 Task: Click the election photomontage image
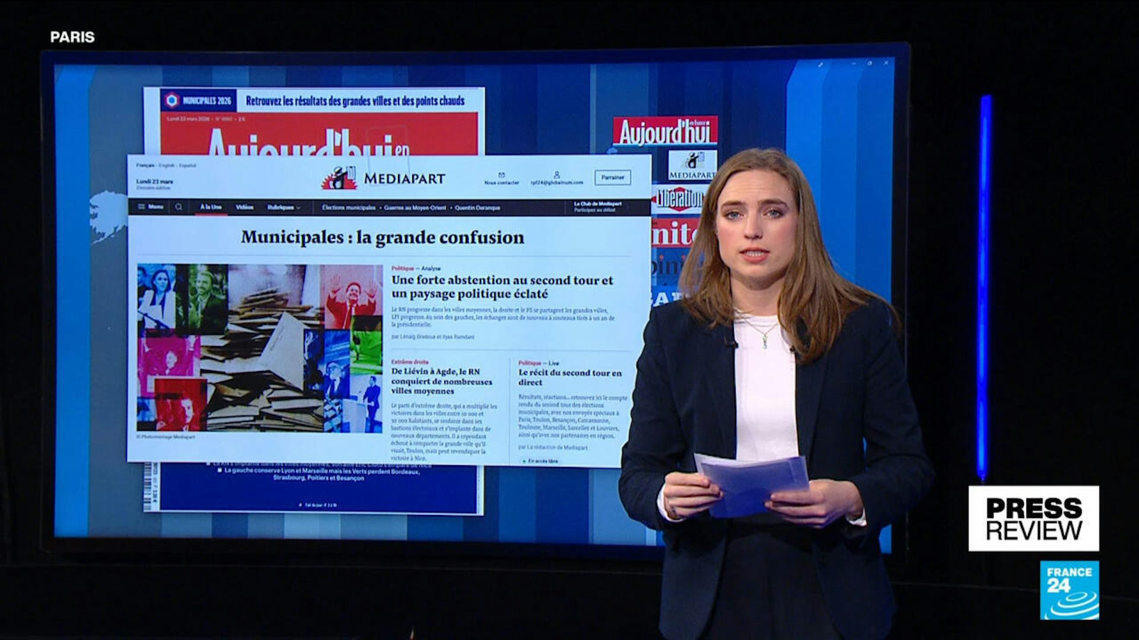click(259, 348)
